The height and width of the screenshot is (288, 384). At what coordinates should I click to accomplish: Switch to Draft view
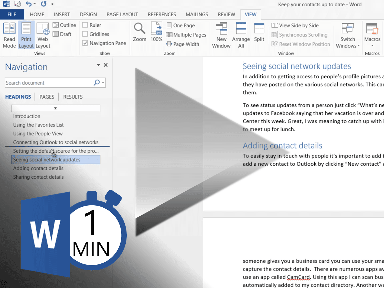click(x=62, y=34)
